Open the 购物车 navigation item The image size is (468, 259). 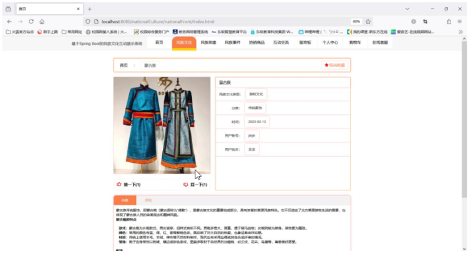pyautogui.click(x=355, y=42)
